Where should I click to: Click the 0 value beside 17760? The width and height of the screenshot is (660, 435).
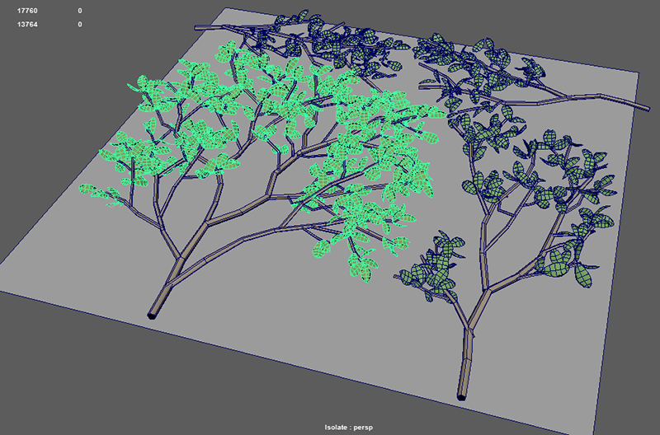click(80, 11)
